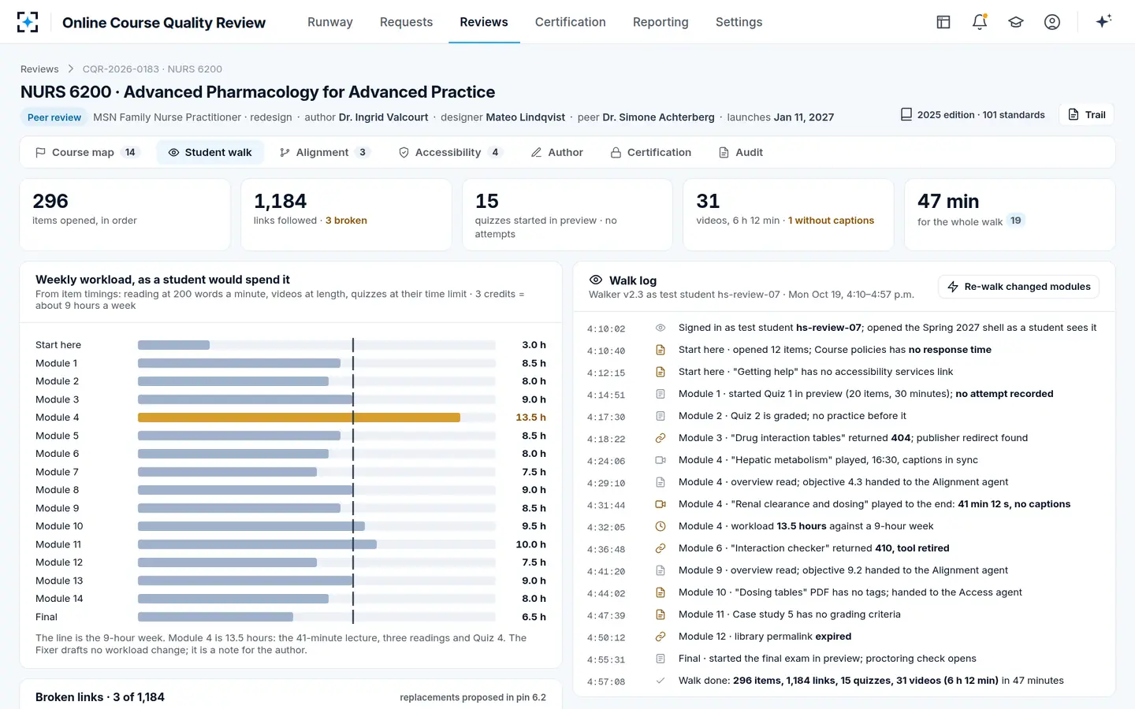Screen dimensions: 1135x709
Task: Click the eye icon in the Walk log heading
Action: pos(596,280)
